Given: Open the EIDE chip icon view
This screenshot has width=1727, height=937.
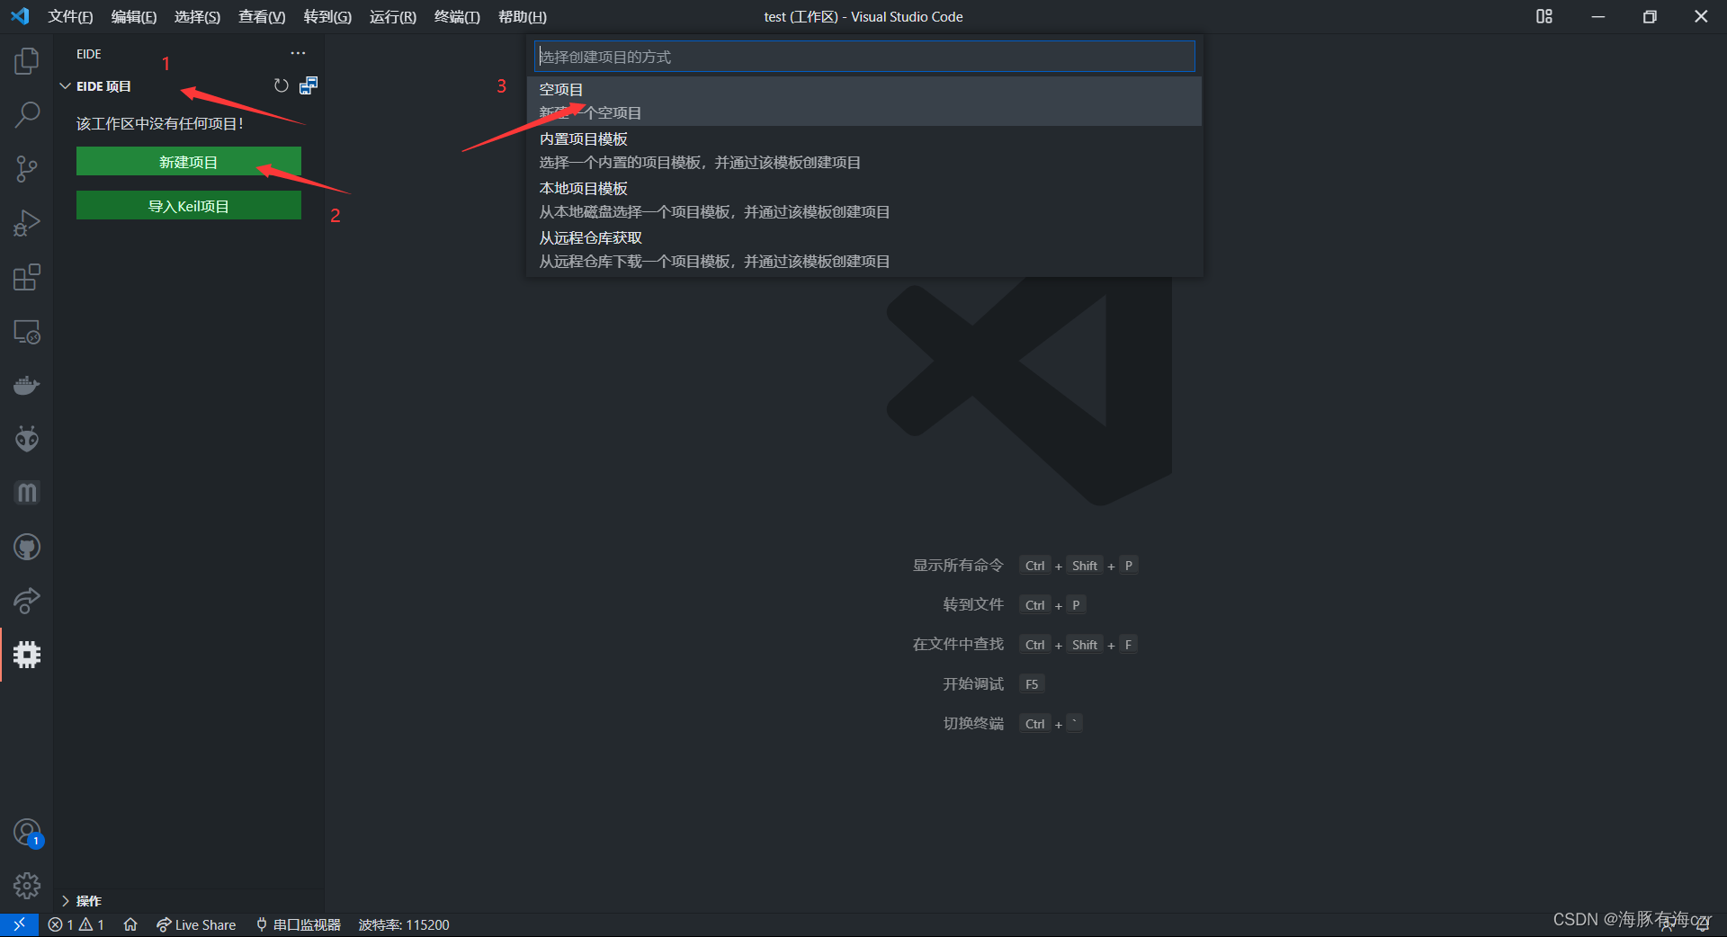Looking at the screenshot, I should (27, 655).
